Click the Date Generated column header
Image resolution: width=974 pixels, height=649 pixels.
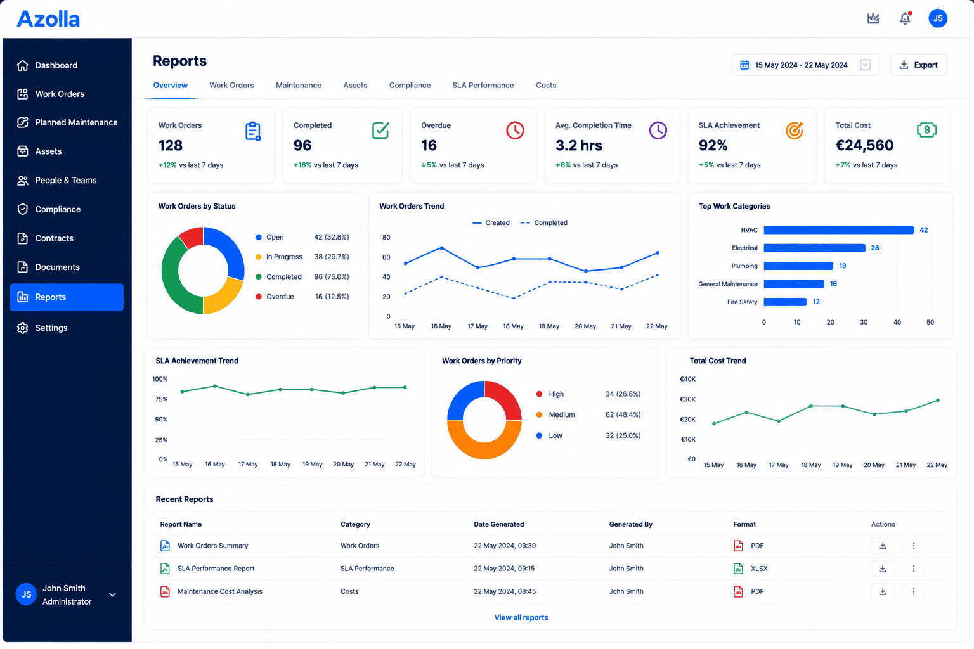click(499, 524)
